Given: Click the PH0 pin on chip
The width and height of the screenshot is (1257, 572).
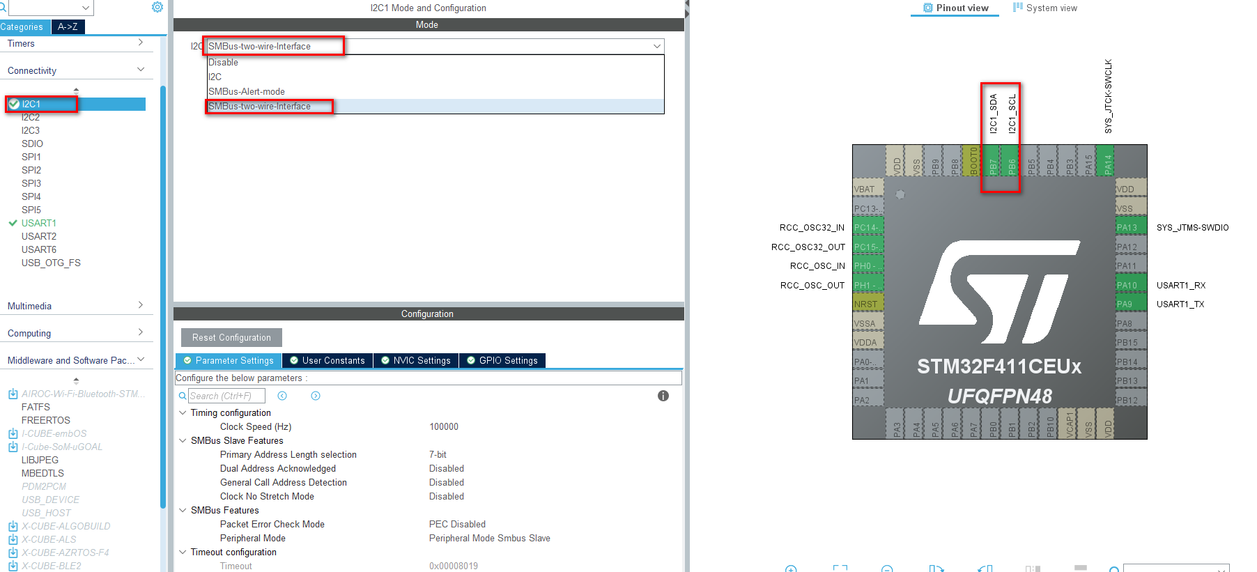Looking at the screenshot, I should point(868,265).
